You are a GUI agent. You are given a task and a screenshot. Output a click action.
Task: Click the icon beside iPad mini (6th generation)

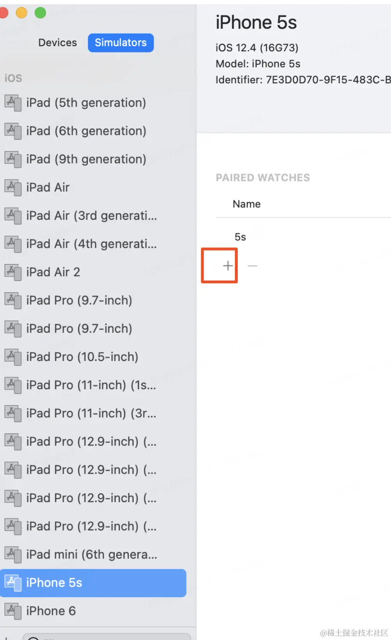click(x=13, y=554)
